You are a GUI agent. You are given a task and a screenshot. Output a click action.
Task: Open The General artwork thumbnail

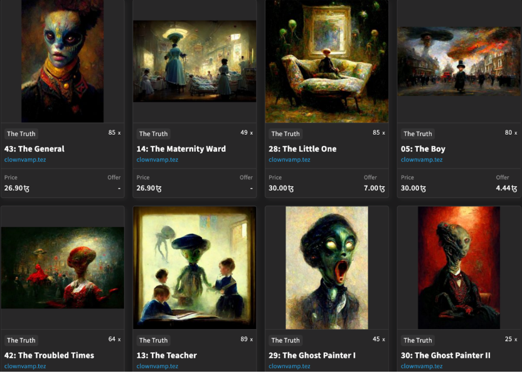coord(63,61)
